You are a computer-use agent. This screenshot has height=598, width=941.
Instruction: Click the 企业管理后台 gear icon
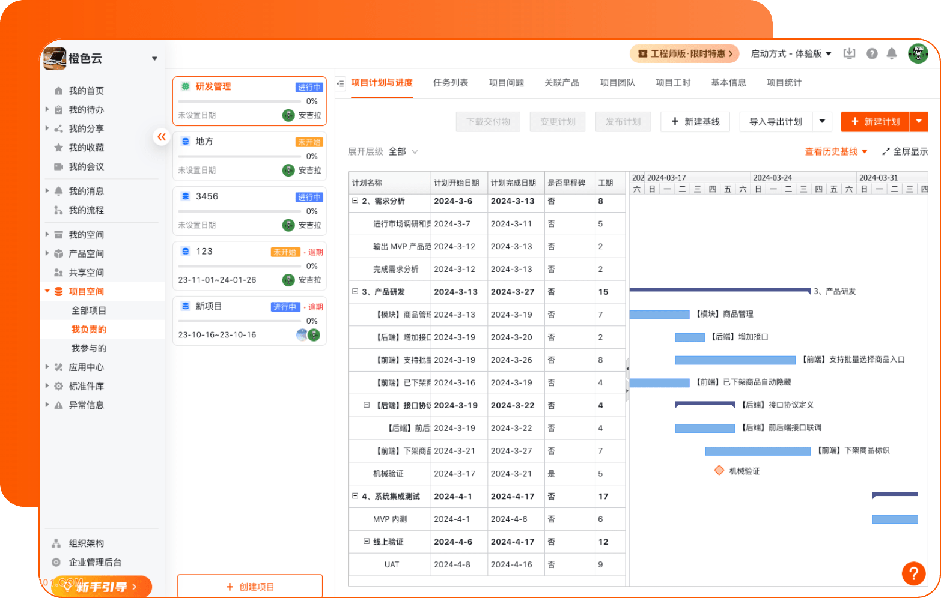click(56, 563)
